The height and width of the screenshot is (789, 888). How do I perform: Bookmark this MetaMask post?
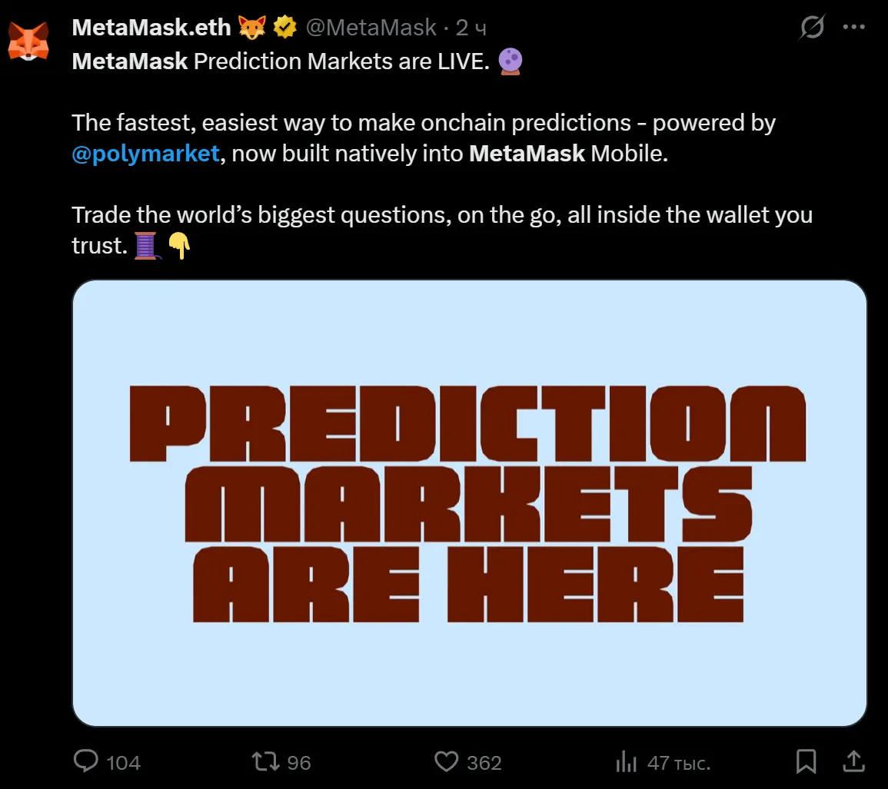[806, 761]
